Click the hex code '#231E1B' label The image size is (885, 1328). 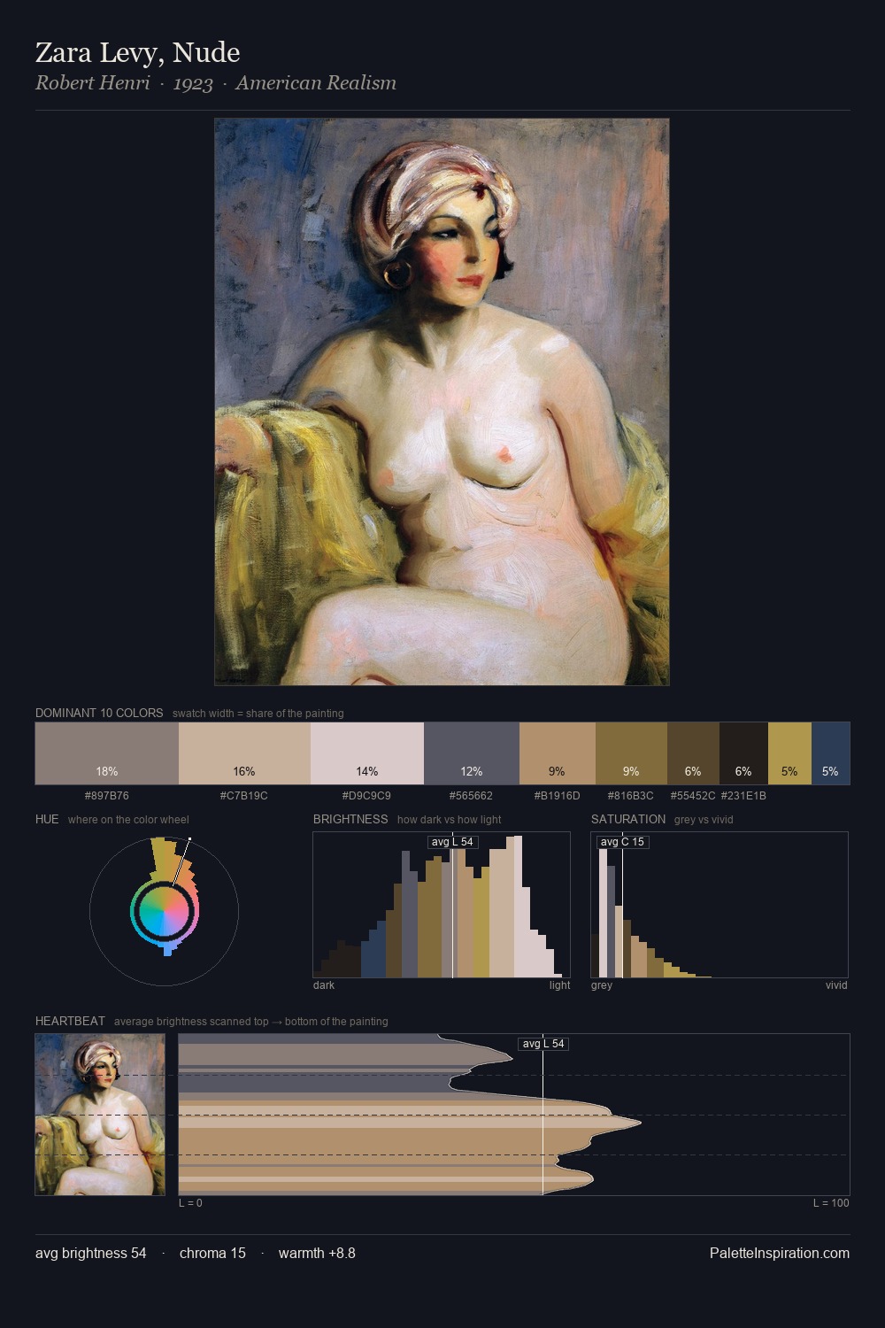click(743, 795)
